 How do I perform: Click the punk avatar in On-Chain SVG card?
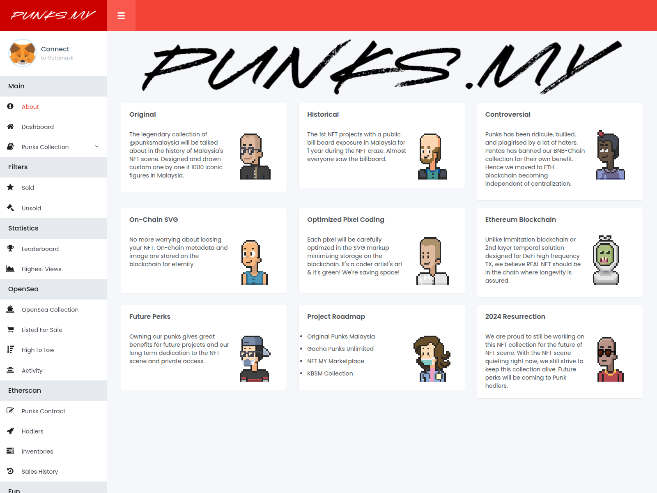(x=254, y=262)
